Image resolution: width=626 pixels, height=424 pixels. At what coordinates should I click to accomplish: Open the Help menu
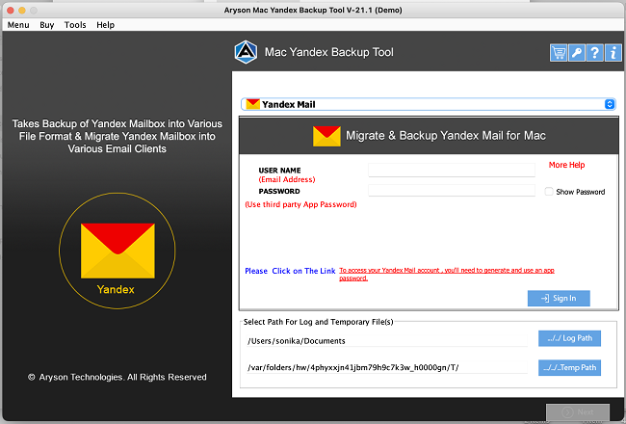click(x=105, y=25)
